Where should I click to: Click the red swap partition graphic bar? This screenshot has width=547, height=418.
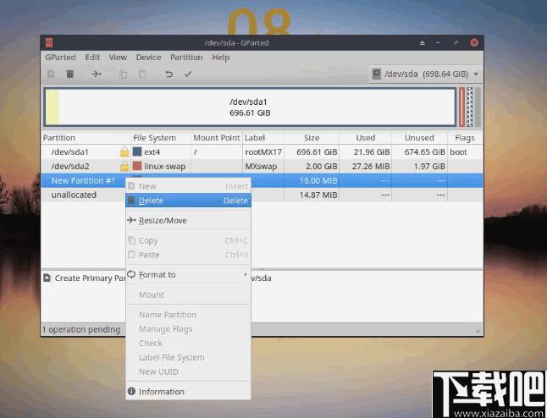point(461,107)
